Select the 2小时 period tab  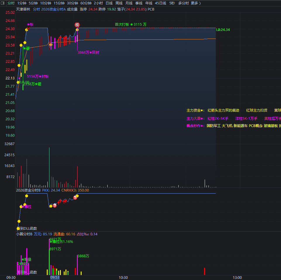(x=98, y=3)
